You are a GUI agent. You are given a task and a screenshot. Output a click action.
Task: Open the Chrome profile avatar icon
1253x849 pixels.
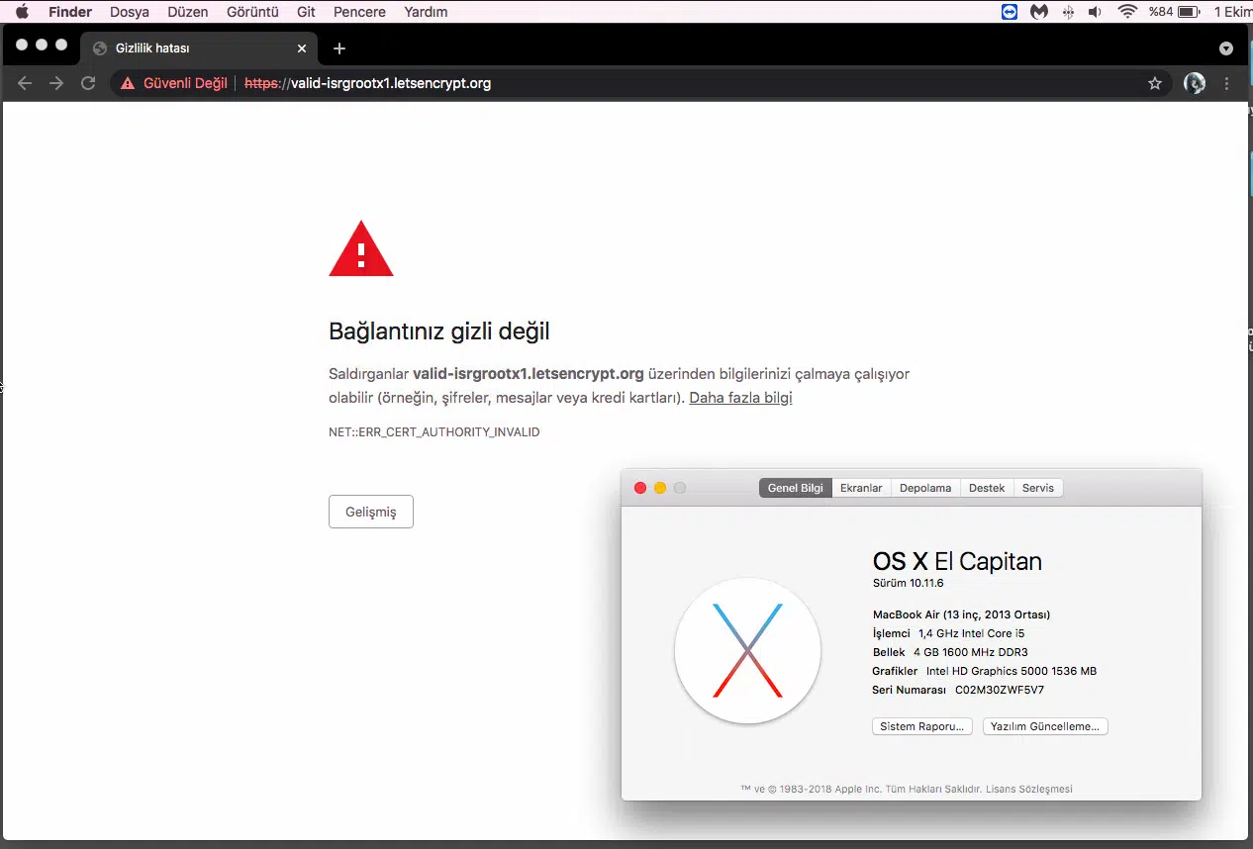[1195, 83]
